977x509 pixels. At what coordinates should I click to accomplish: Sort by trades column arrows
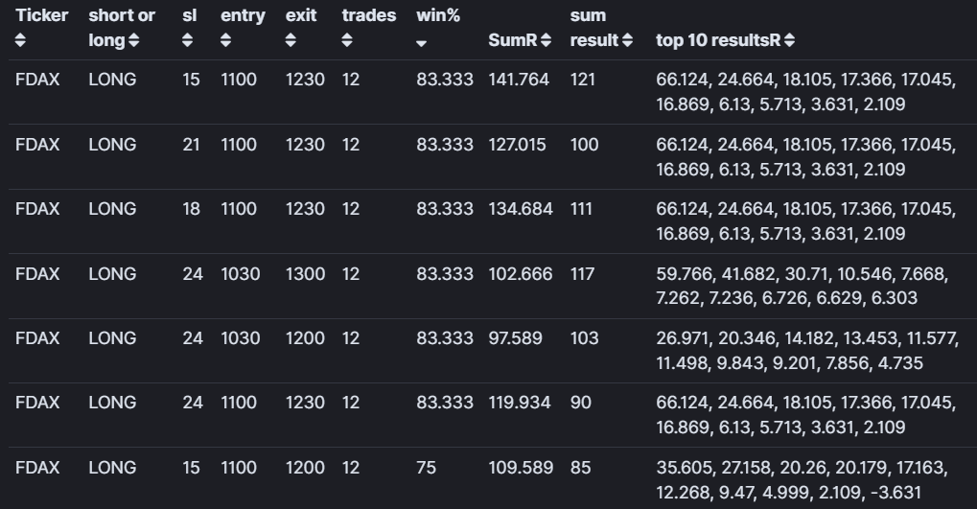click(x=347, y=40)
